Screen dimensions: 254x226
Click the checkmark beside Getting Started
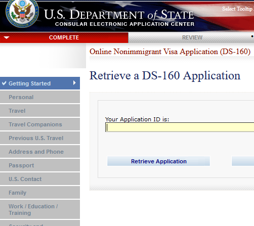pyautogui.click(x=4, y=83)
